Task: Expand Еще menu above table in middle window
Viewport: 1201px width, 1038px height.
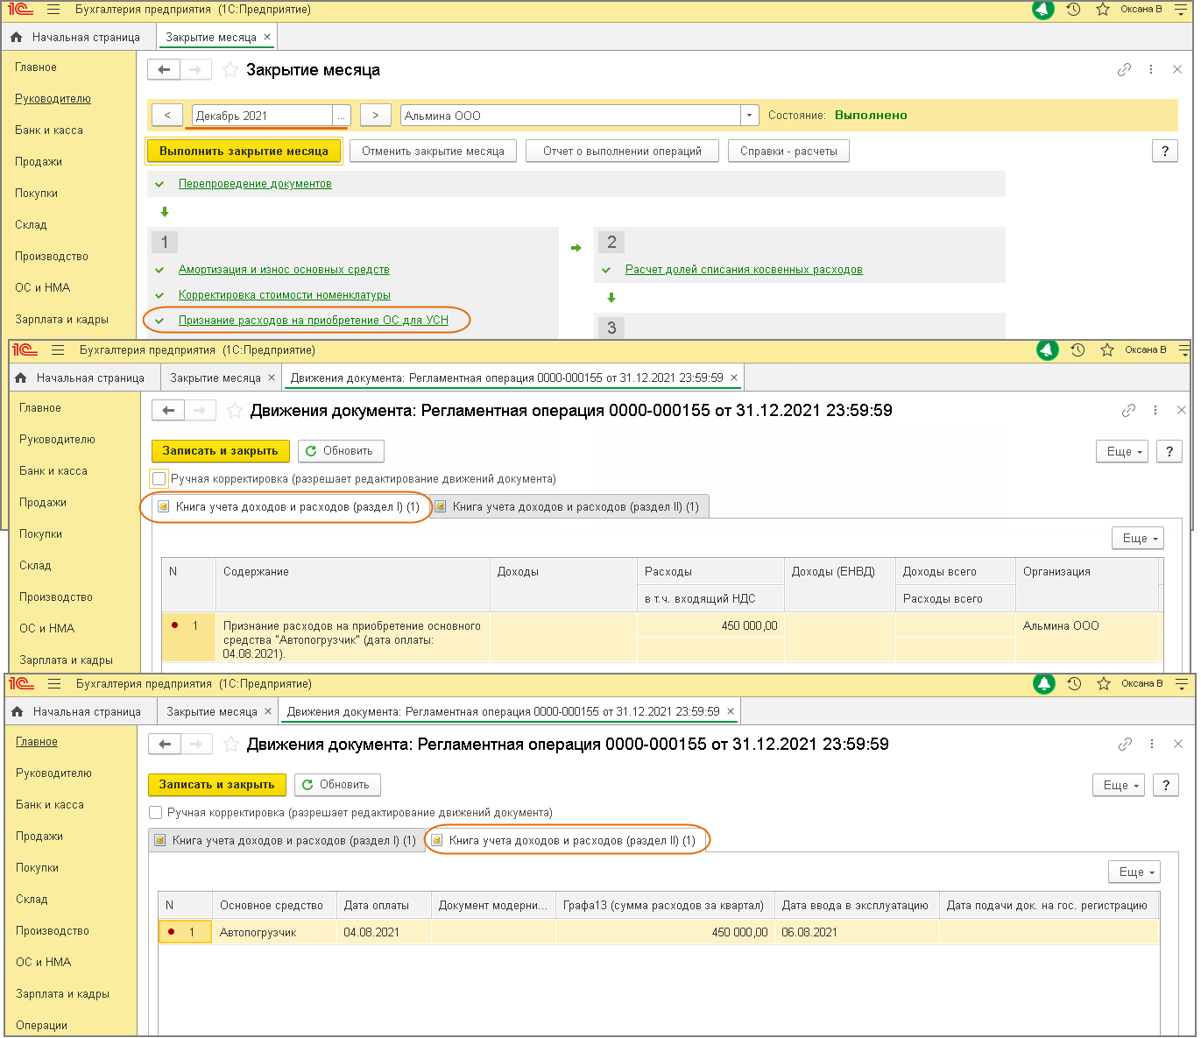Action: (1138, 539)
